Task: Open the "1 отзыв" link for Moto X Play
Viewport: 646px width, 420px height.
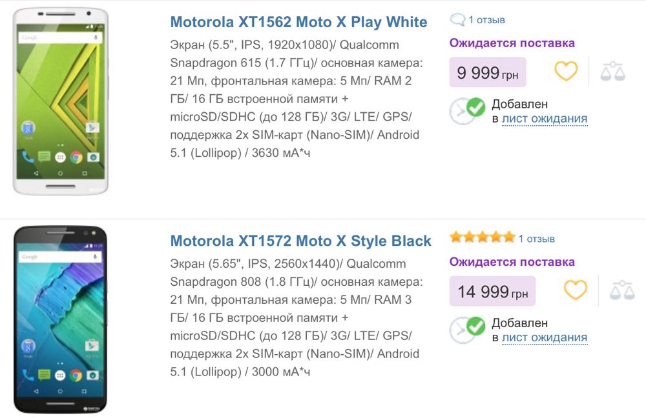Action: (x=486, y=20)
